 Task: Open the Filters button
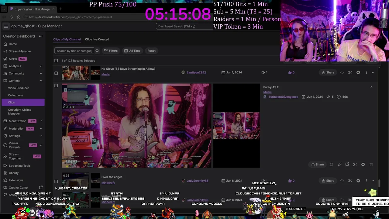click(x=111, y=51)
